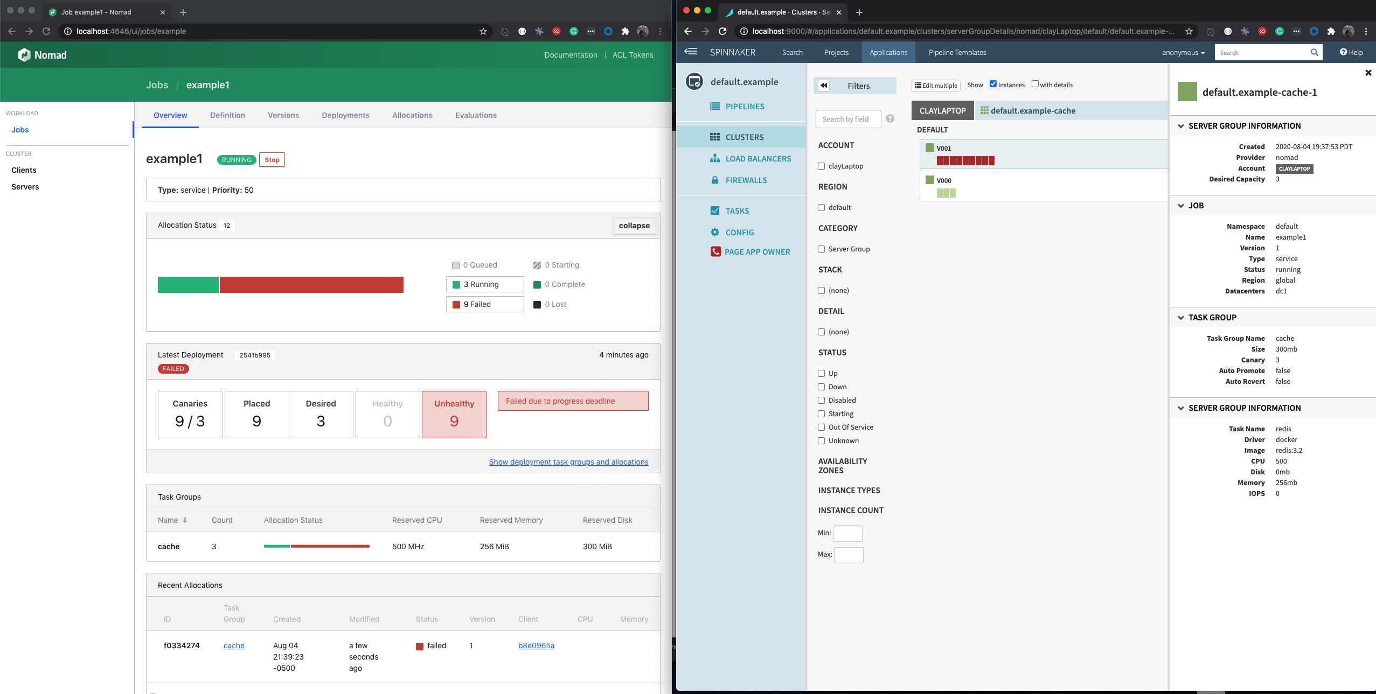Click the Nomad logo icon

tap(24, 55)
